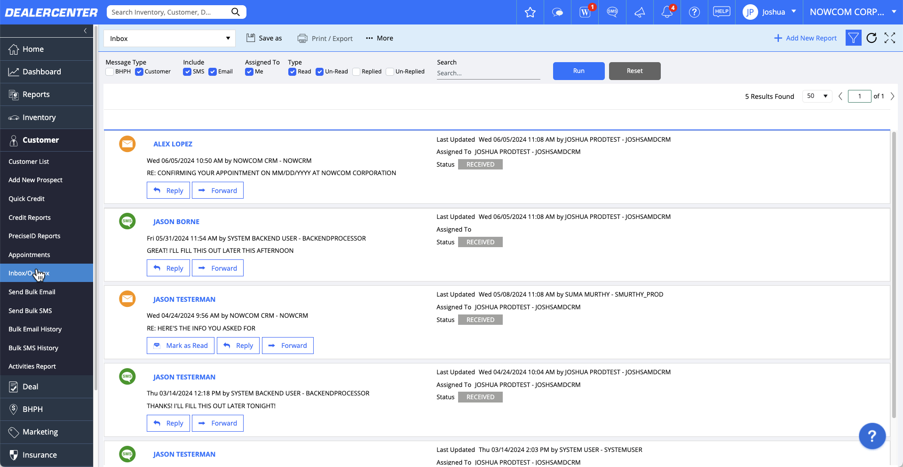903x467 pixels.
Task: Open the More options menu
Action: [x=380, y=38]
